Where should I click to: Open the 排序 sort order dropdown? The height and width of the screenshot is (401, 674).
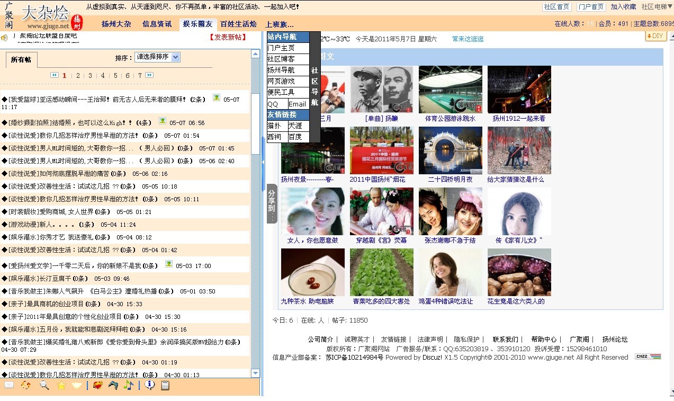click(x=158, y=57)
